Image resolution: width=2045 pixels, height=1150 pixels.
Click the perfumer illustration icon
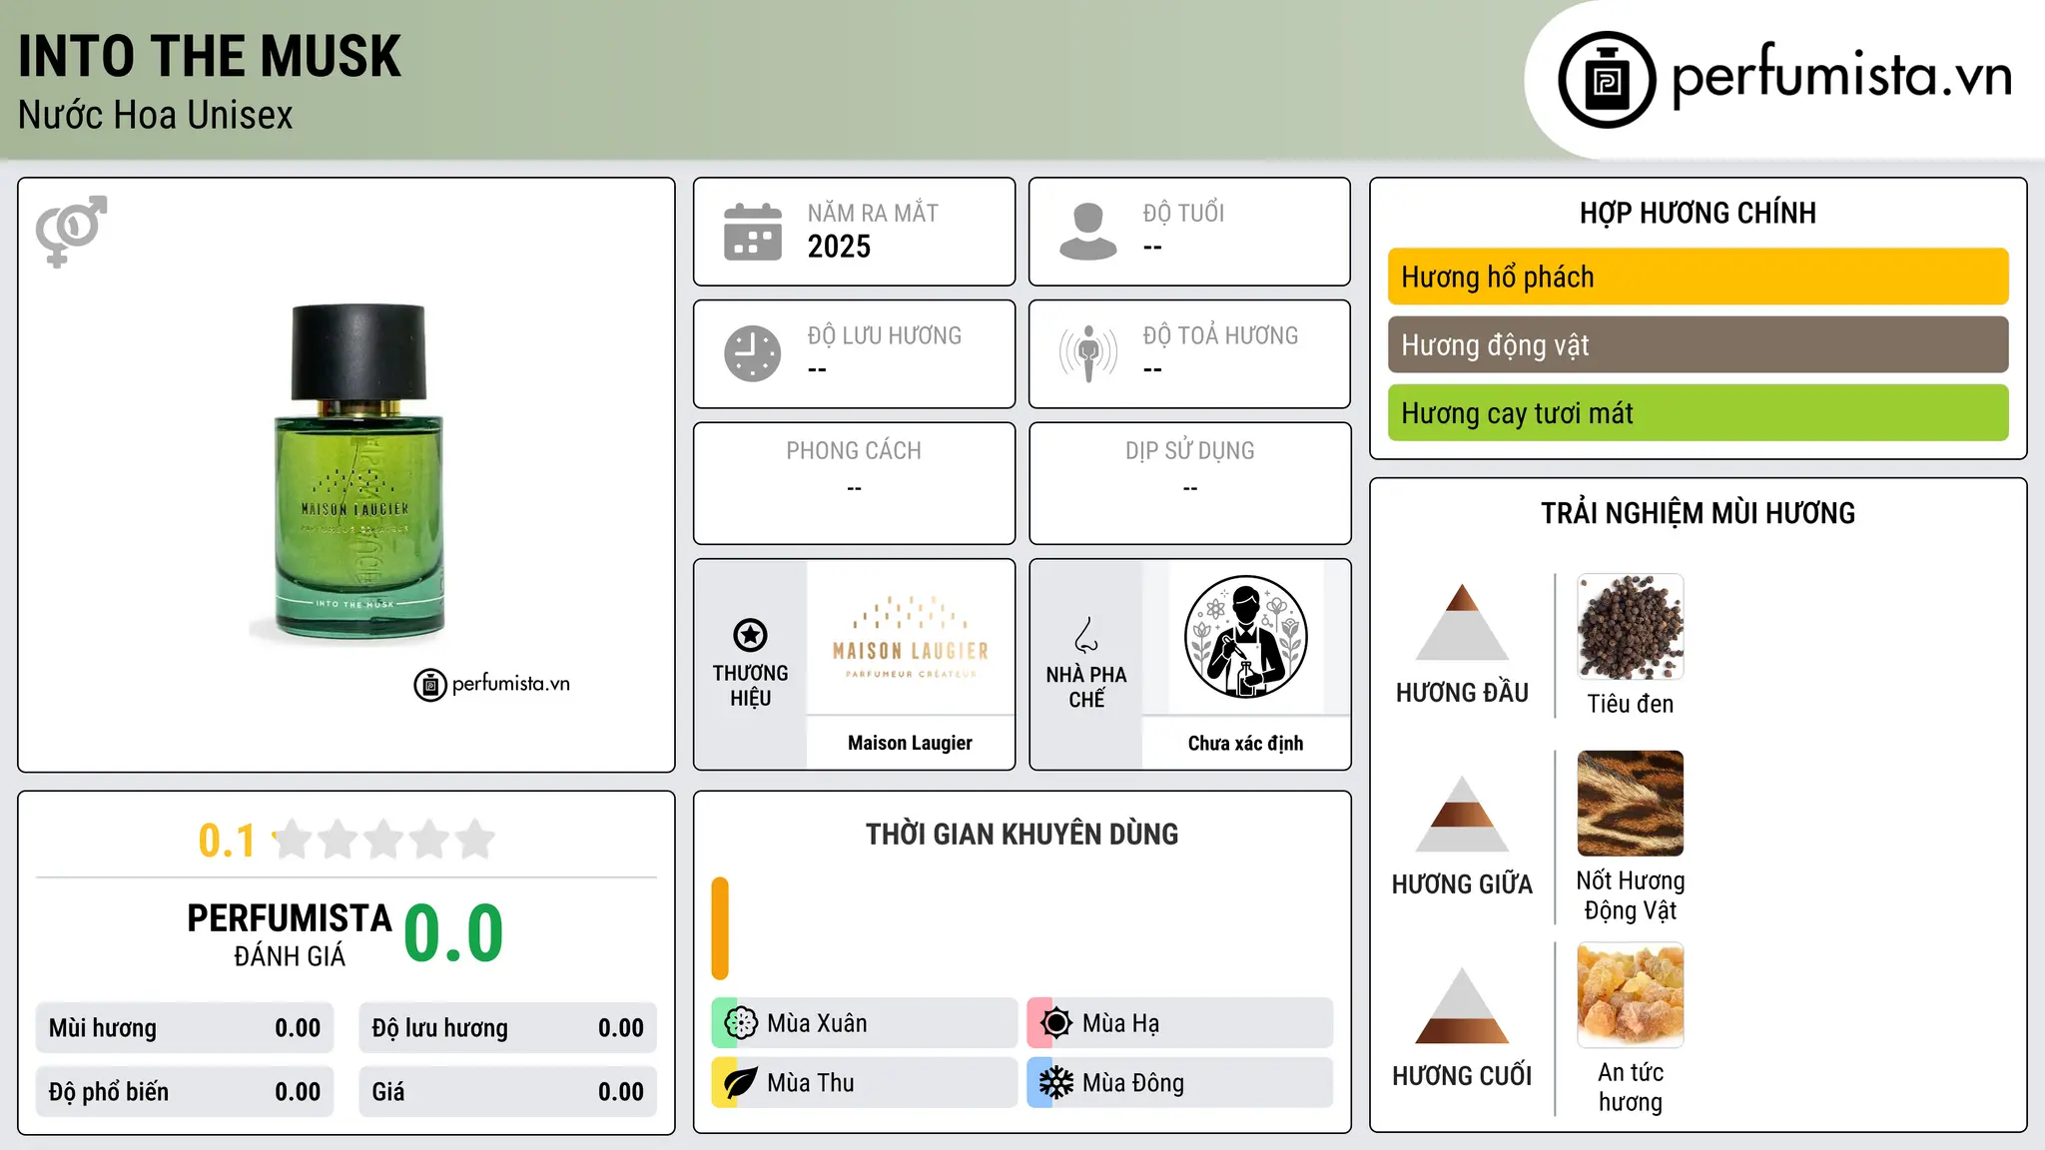coord(1245,637)
